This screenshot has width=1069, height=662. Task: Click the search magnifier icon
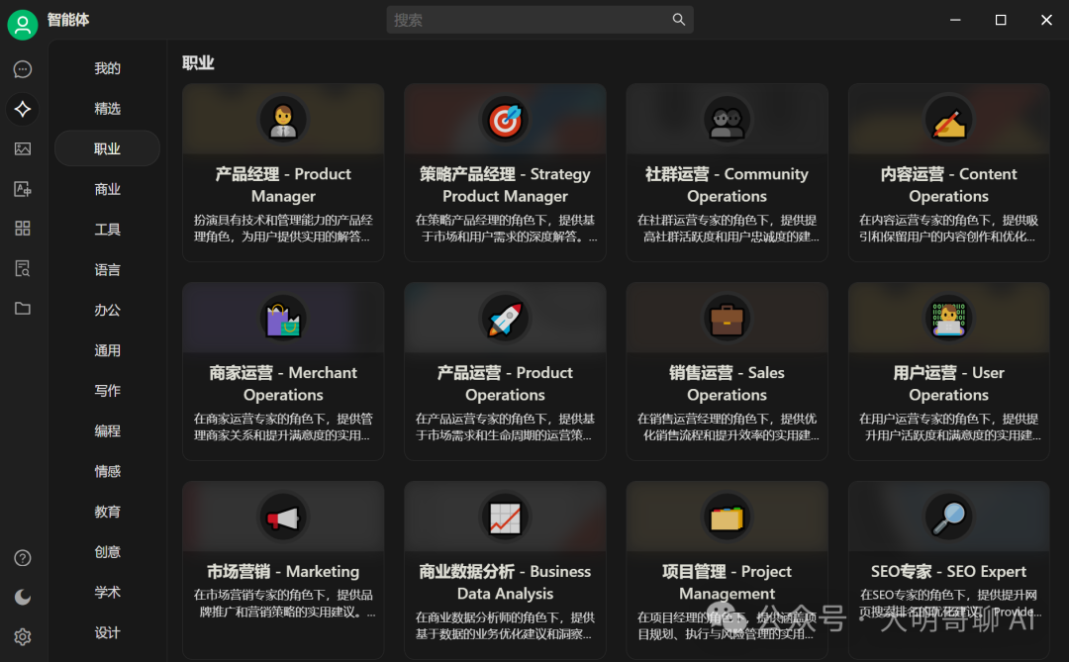tap(678, 19)
